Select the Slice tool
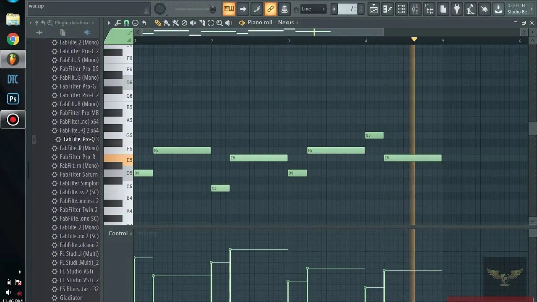The width and height of the screenshot is (537, 302). click(x=202, y=23)
